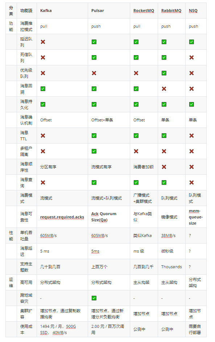Click the green check for Pulsar 死信队列

click(x=94, y=57)
